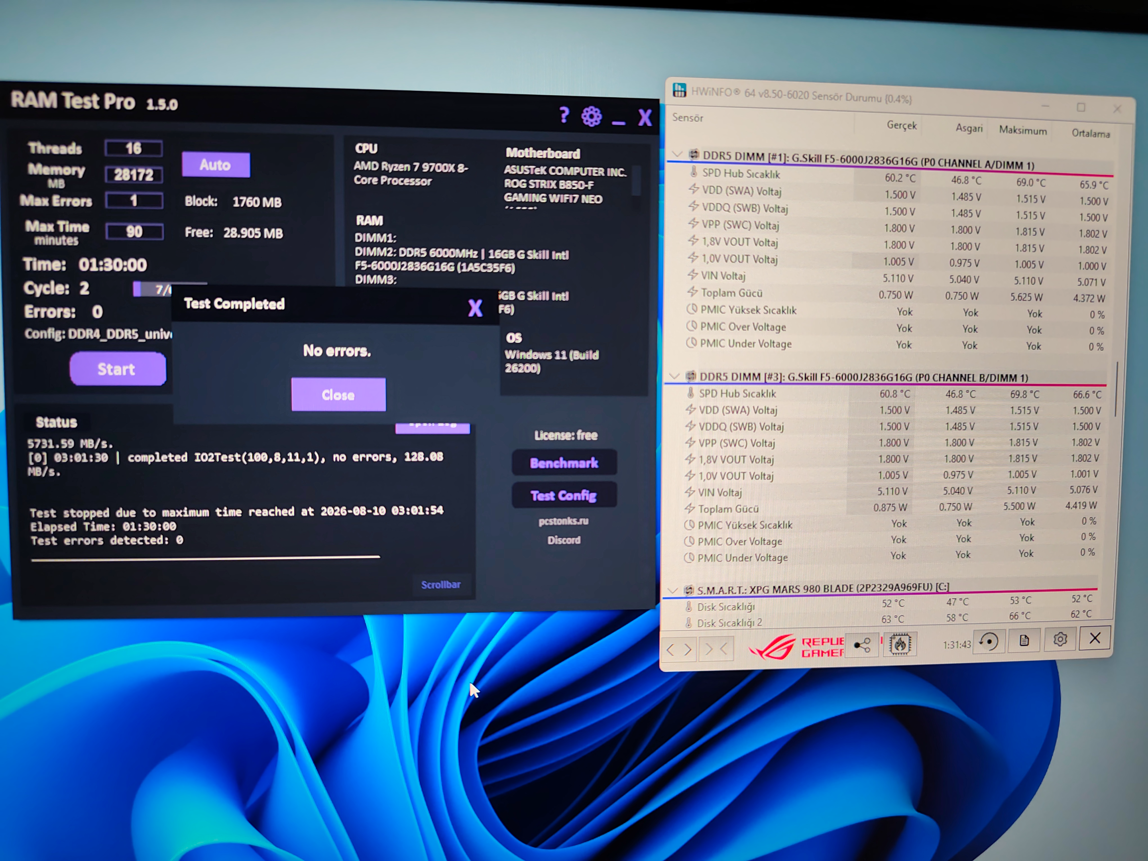Click the drive icon beside S.M.A.R.T. XPG MARS

[689, 590]
